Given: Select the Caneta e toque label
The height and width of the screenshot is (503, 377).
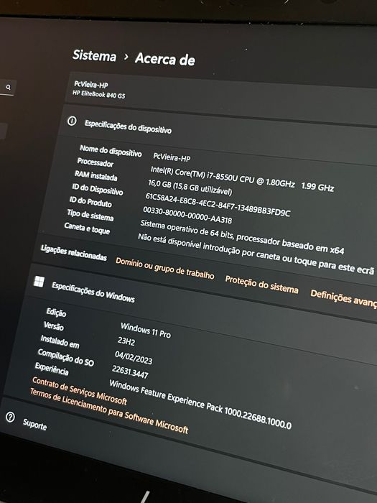Looking at the screenshot, I should tap(87, 228).
